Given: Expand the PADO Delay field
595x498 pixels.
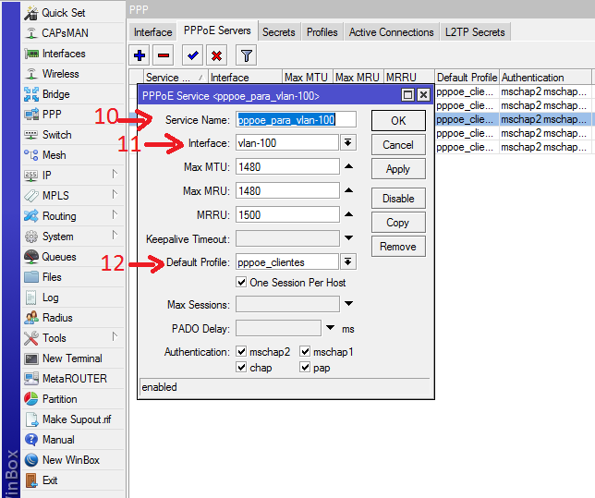Looking at the screenshot, I should pyautogui.click(x=331, y=328).
